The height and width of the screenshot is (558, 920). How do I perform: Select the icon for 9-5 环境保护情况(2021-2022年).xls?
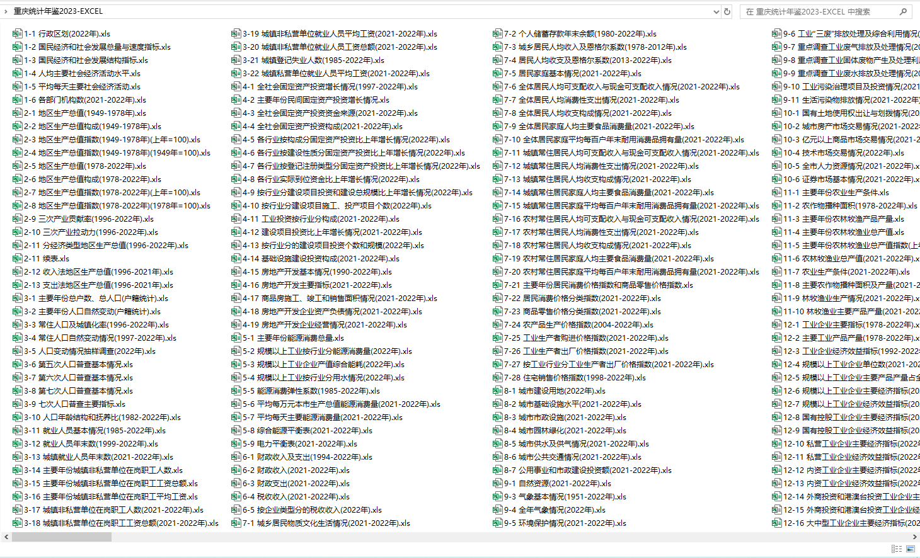click(x=498, y=523)
